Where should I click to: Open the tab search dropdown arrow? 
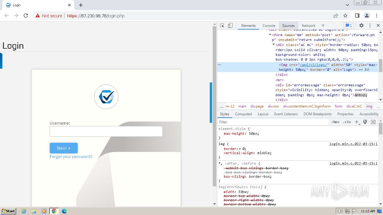click(347, 5)
